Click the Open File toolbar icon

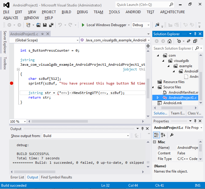click(38, 25)
